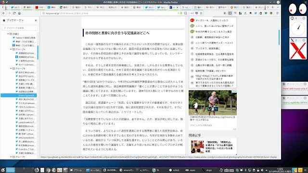Select the Shoko Egawa bookmark

(x=19, y=95)
